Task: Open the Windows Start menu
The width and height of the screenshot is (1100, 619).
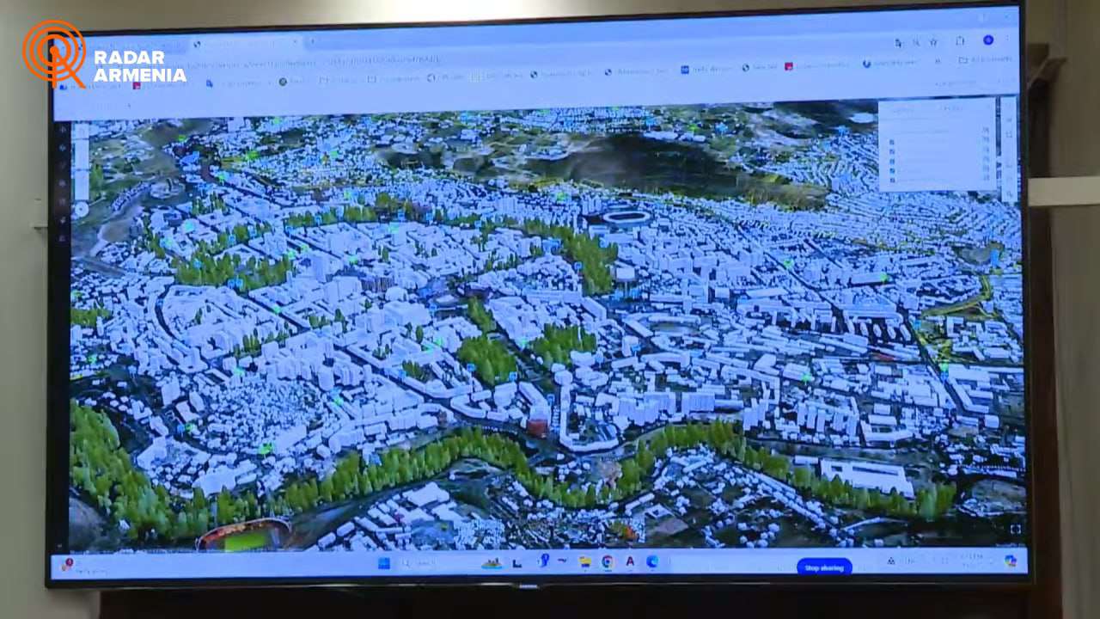Action: coord(383,563)
